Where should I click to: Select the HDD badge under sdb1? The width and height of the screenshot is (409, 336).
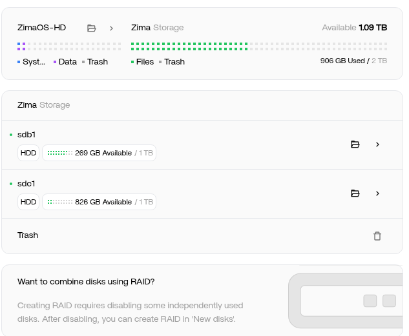click(x=28, y=153)
